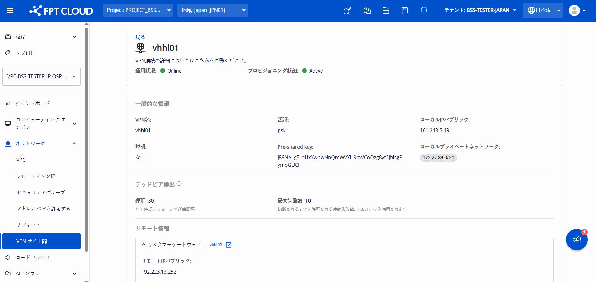Click the FPT CLOUD logo

click(x=61, y=11)
